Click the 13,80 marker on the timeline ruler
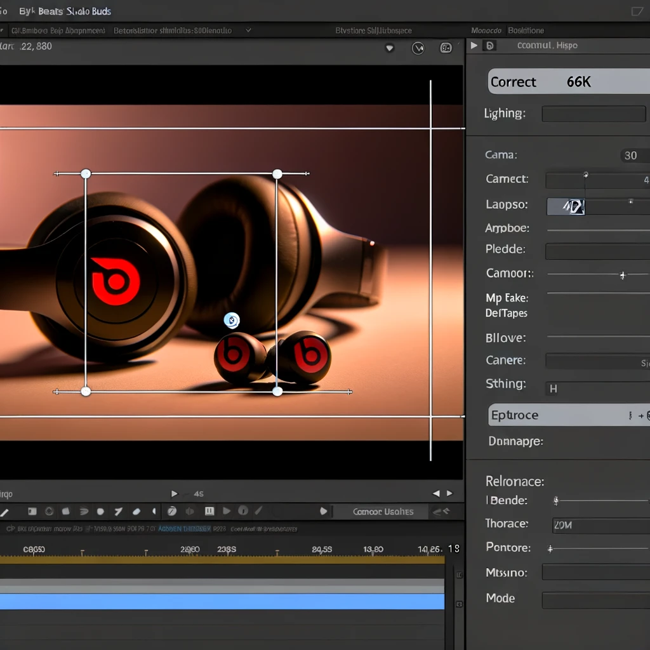 373,549
